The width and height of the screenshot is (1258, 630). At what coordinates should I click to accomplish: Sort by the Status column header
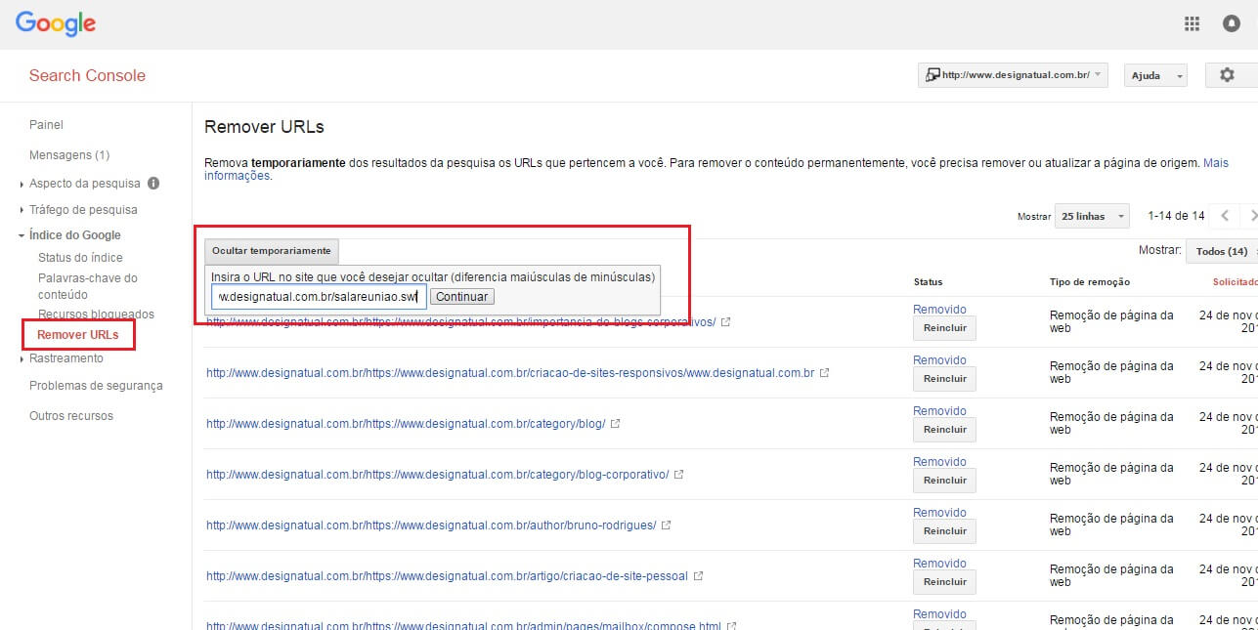tap(928, 282)
